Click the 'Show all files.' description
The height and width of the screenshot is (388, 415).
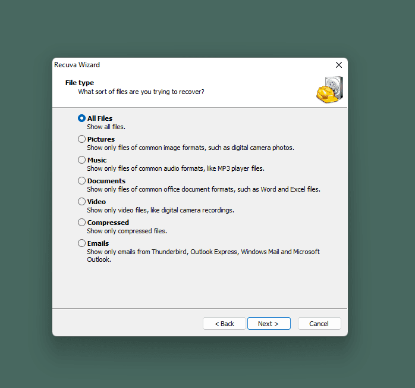click(106, 127)
